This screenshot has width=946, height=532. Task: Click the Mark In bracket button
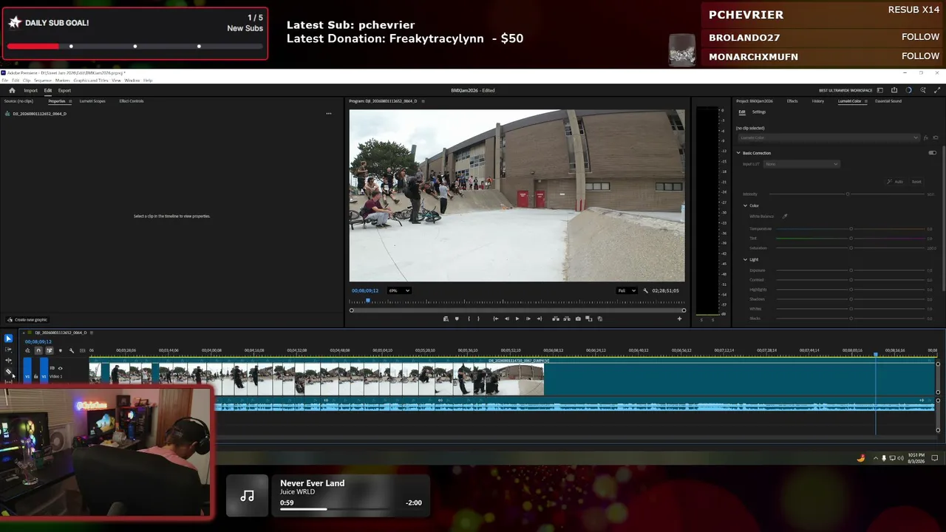coord(469,318)
